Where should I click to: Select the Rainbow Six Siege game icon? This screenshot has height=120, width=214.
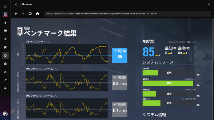(x=5, y=14)
